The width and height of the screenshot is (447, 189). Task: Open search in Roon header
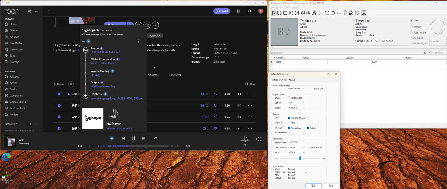[x=250, y=11]
